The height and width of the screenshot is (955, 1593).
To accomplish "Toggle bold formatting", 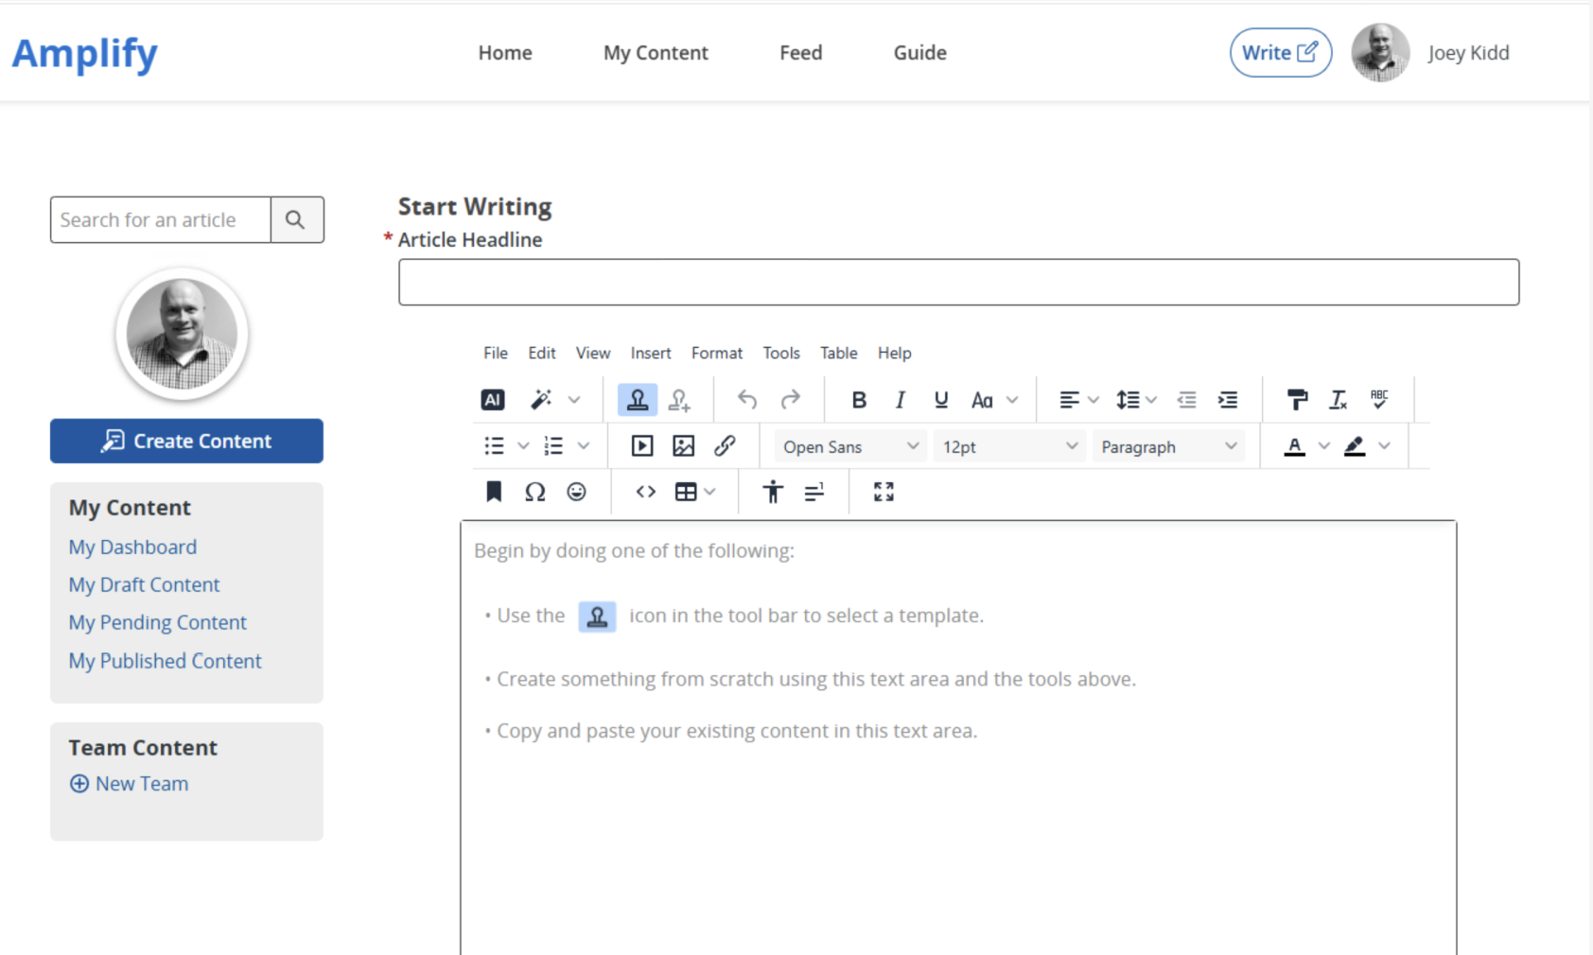I will click(858, 400).
